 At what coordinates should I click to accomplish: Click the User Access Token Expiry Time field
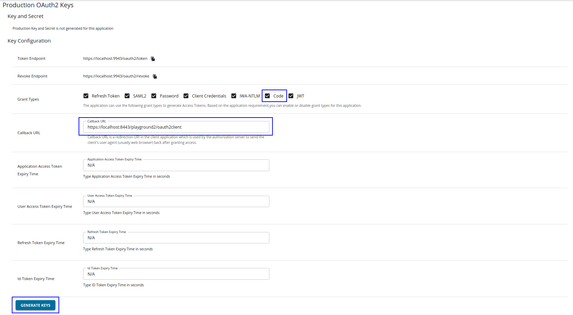pyautogui.click(x=176, y=201)
